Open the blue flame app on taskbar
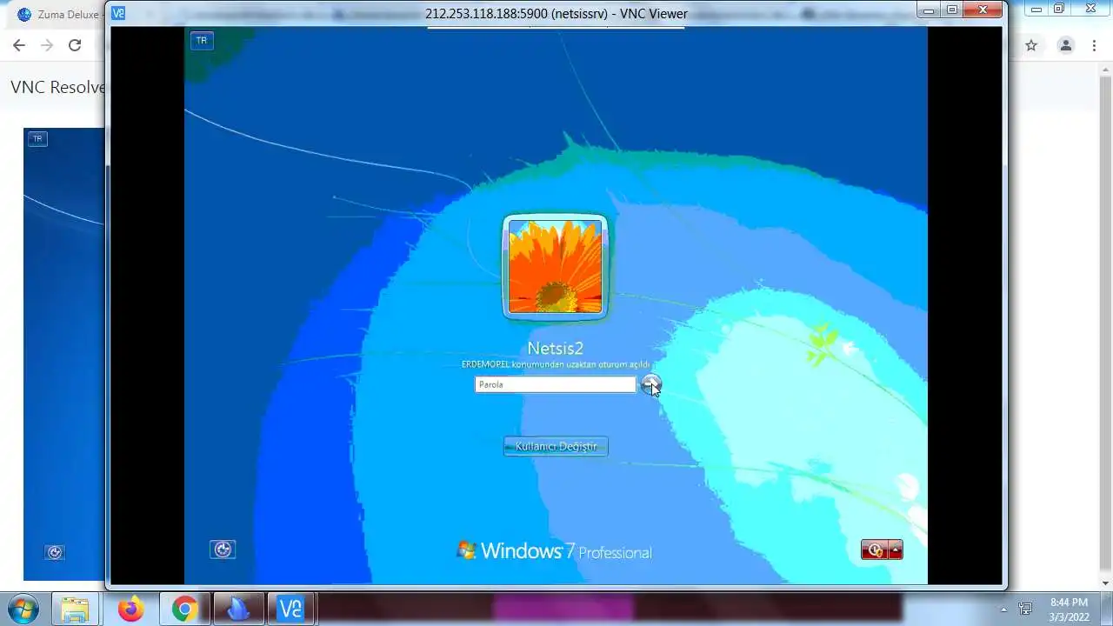Screen dimensions: 1113x626 237,609
